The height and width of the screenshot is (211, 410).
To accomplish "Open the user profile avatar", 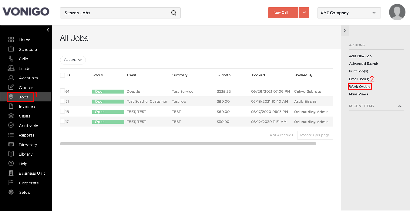I will pyautogui.click(x=397, y=12).
